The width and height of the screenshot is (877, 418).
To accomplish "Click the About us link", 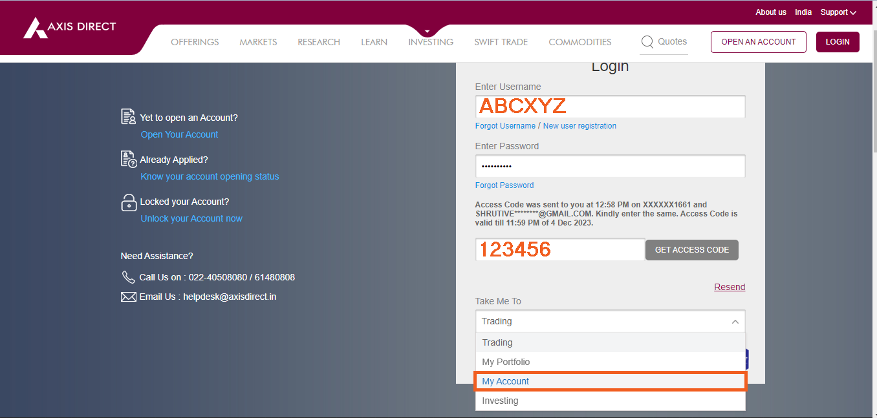I will pos(771,12).
